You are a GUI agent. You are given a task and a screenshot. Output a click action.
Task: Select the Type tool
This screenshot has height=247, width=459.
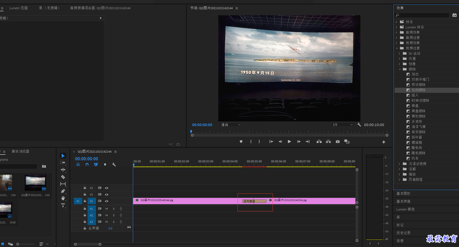63,205
